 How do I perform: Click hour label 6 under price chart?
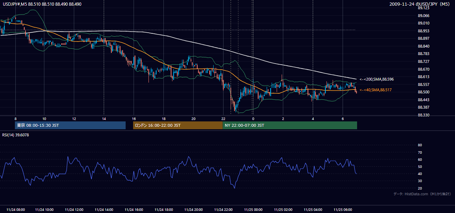coord(342,119)
